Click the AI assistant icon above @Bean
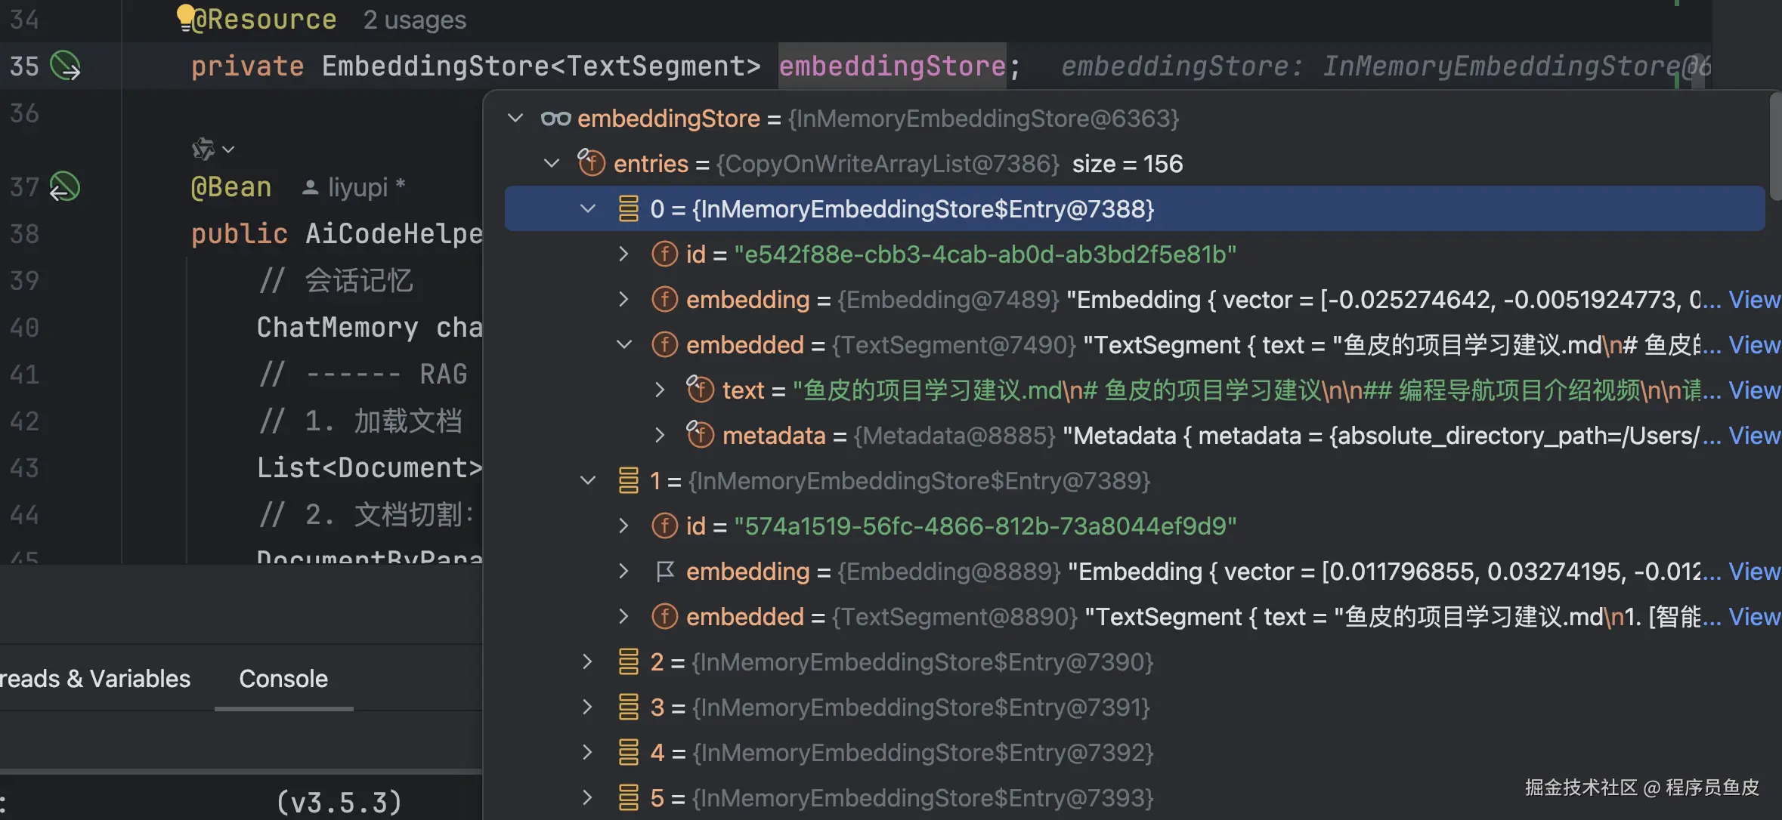Viewport: 1782px width, 820px height. [203, 149]
